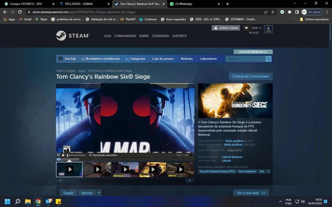
Task: Open the Windows Start menu
Action: pos(8,201)
